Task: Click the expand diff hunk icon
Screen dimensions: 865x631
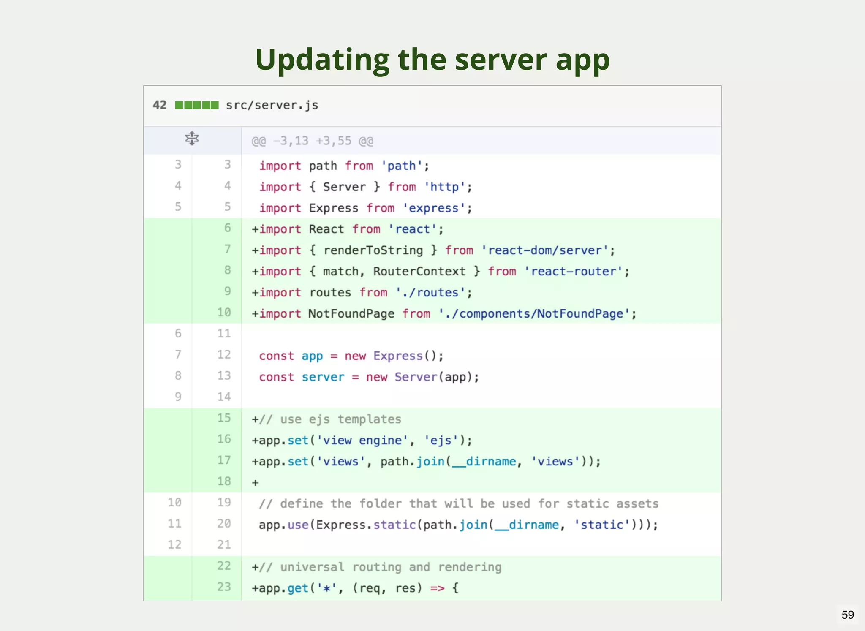Action: click(x=192, y=139)
